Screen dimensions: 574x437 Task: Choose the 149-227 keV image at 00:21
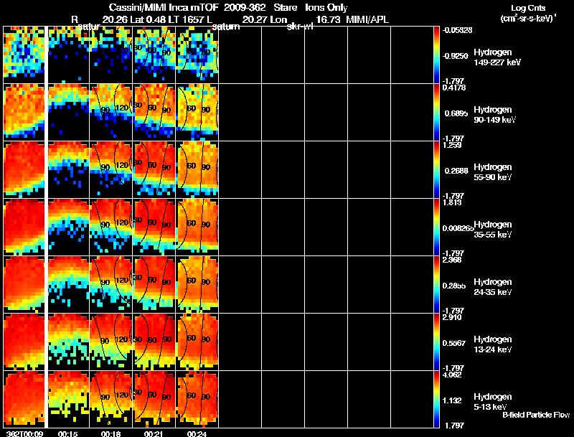[x=154, y=55]
